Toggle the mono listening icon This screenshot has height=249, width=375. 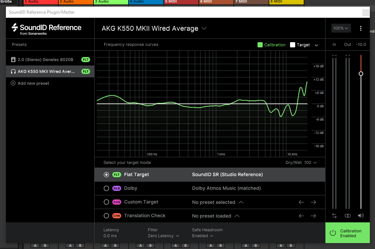[x=348, y=216]
